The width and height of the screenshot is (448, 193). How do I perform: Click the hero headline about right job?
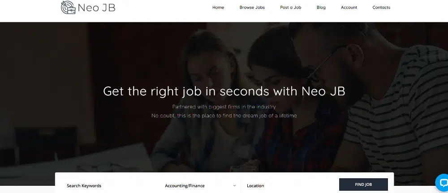[224, 91]
